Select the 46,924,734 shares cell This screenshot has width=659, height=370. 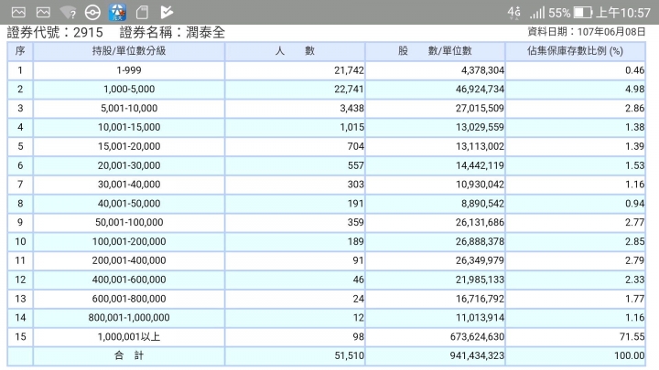(436, 90)
